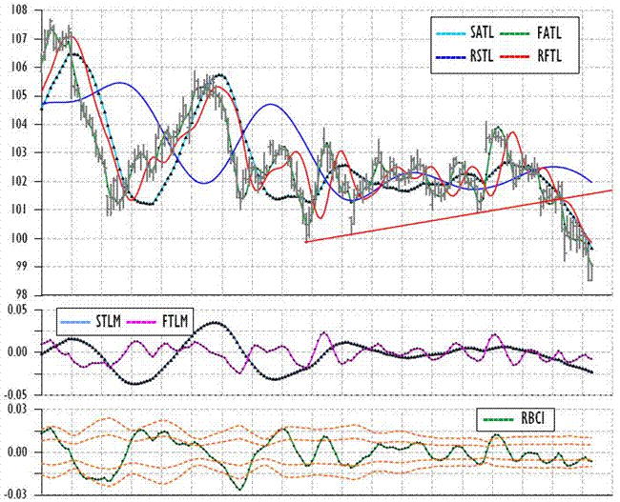The width and height of the screenshot is (620, 502).
Task: Click the RBCI legend label
Action: coord(532,419)
